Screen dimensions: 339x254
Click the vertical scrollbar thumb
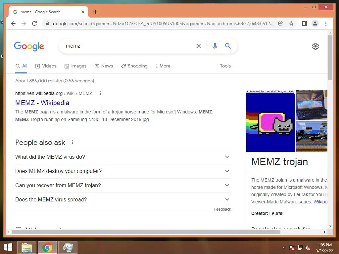(x=330, y=58)
